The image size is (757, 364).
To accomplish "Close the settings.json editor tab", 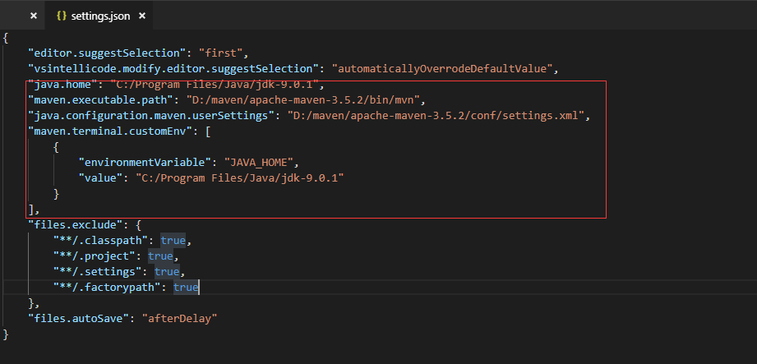I will pyautogui.click(x=119, y=16).
